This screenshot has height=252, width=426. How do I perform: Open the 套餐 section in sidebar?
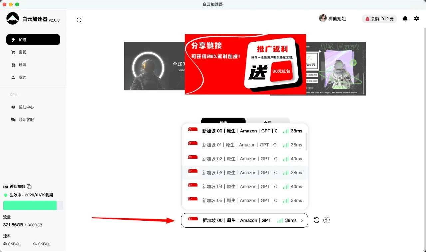[x=13, y=52]
